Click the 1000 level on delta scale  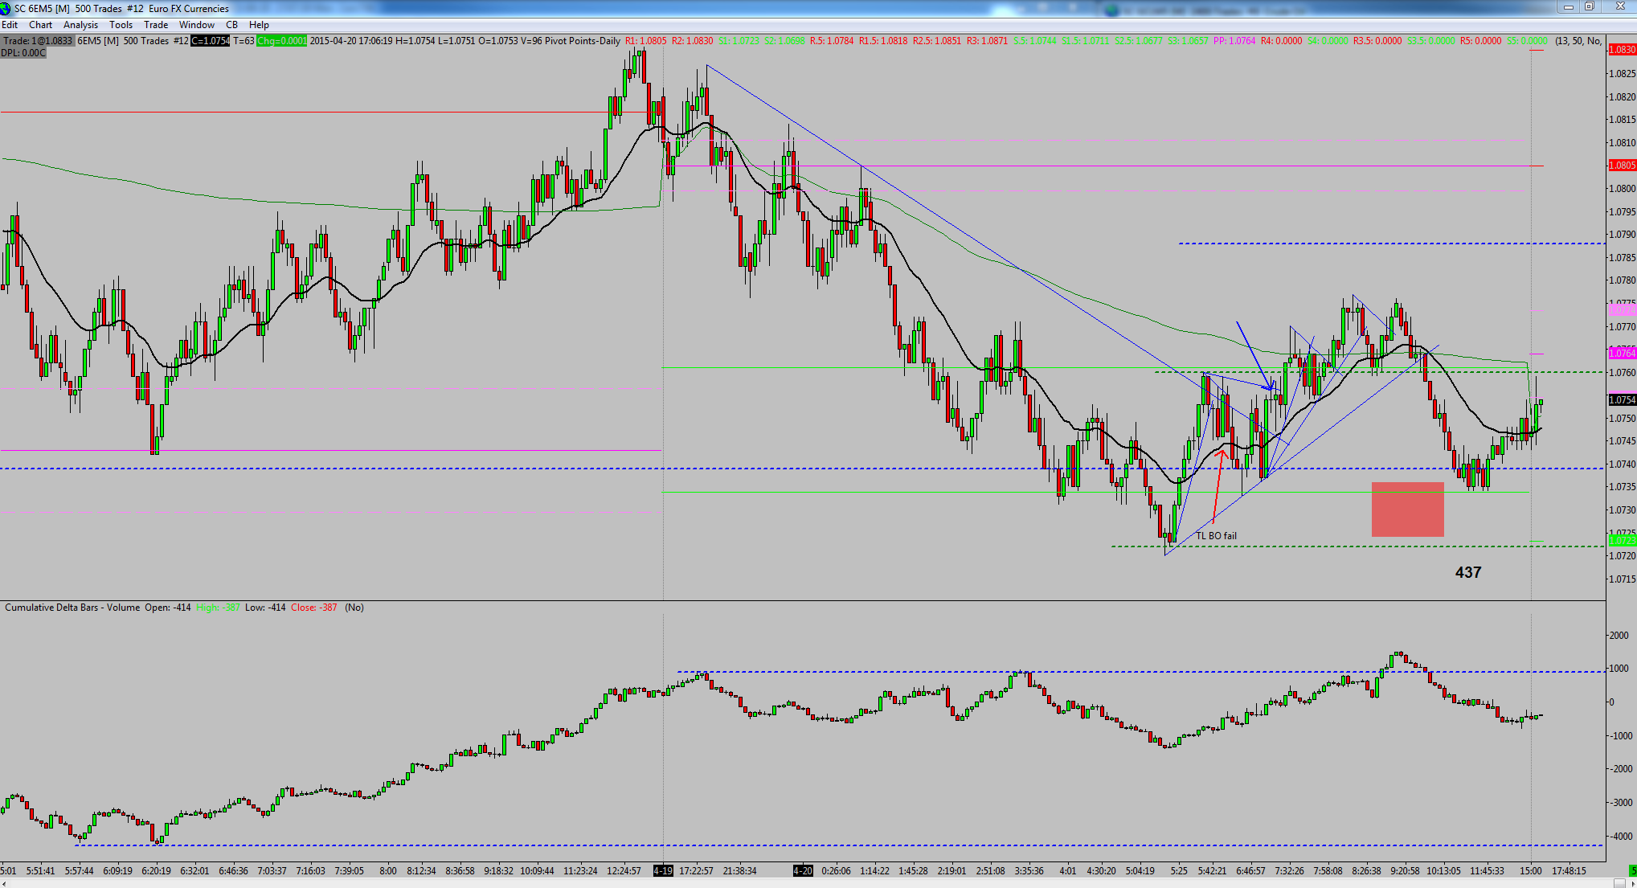pos(1619,669)
